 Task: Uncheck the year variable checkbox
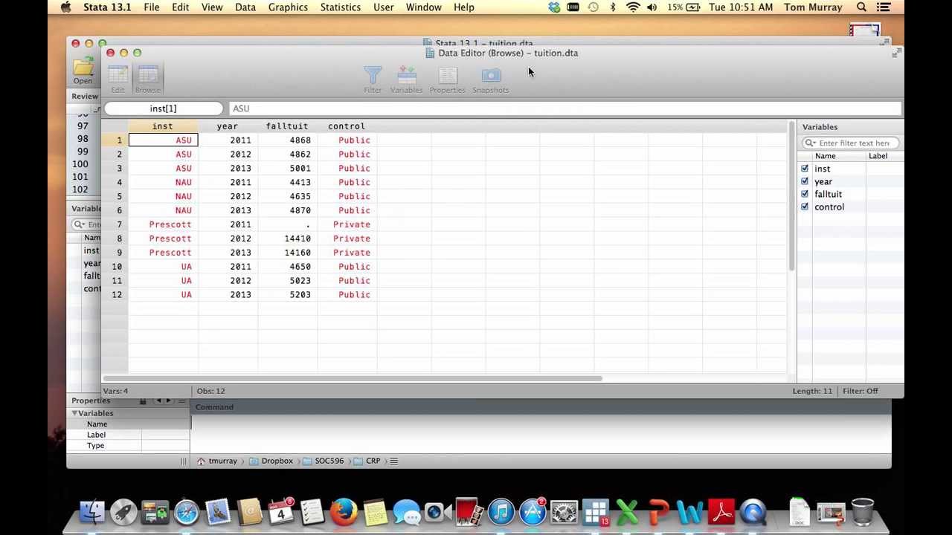(805, 181)
